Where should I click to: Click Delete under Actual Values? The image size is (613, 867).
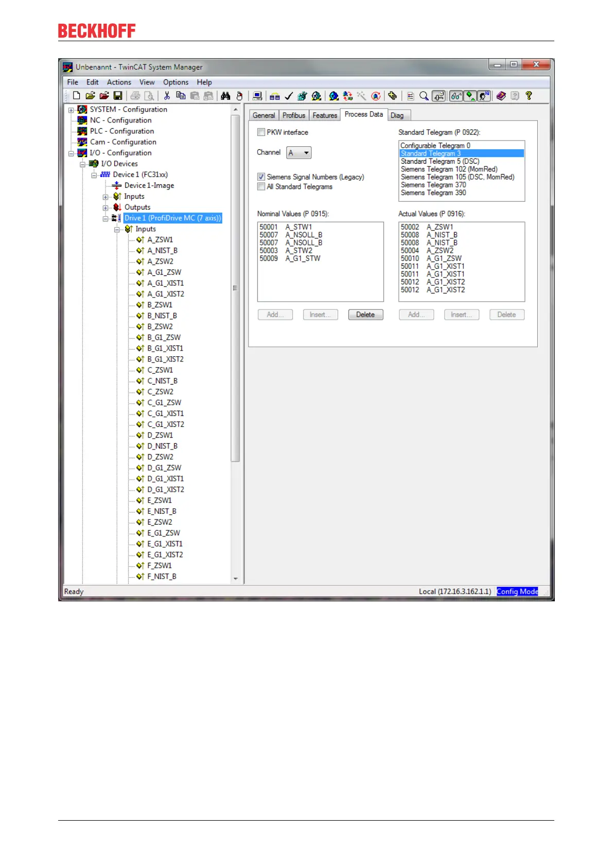coord(507,315)
